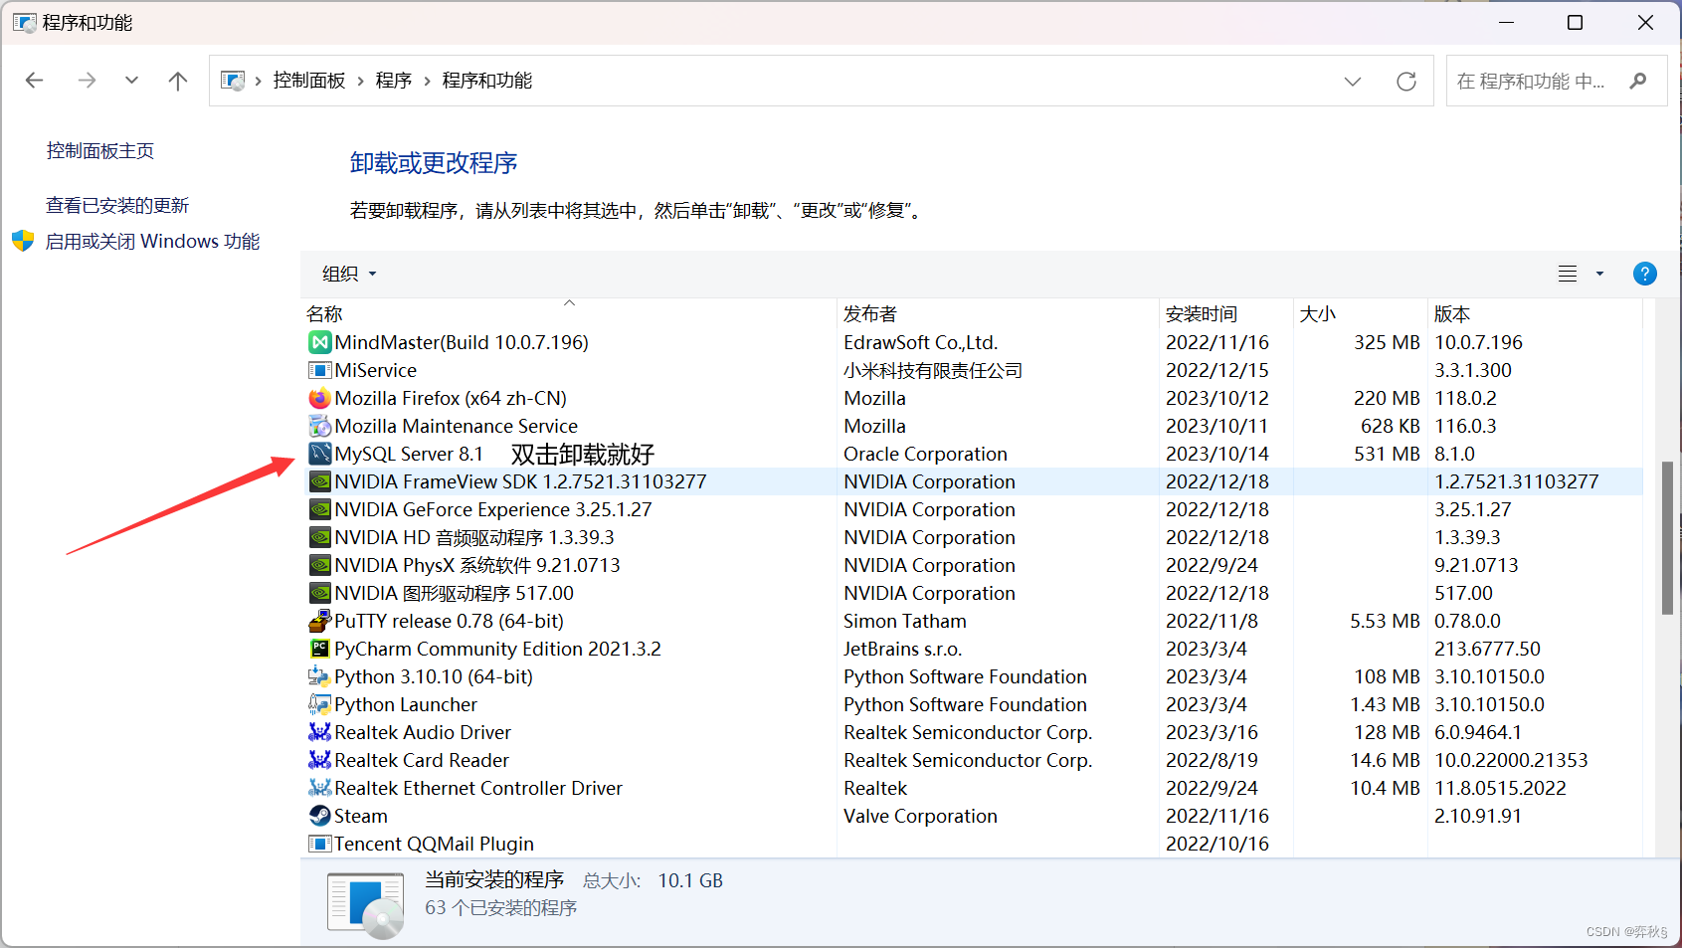Sort by 版本 column header
The width and height of the screenshot is (1682, 948).
(1535, 314)
